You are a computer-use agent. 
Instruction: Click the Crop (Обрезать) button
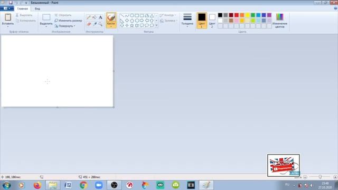point(63,15)
